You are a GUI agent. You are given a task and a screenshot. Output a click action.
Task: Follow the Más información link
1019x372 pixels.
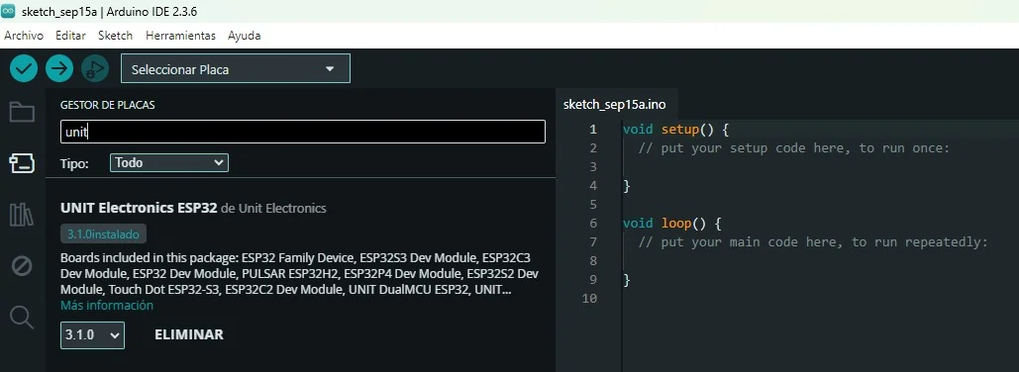[107, 305]
